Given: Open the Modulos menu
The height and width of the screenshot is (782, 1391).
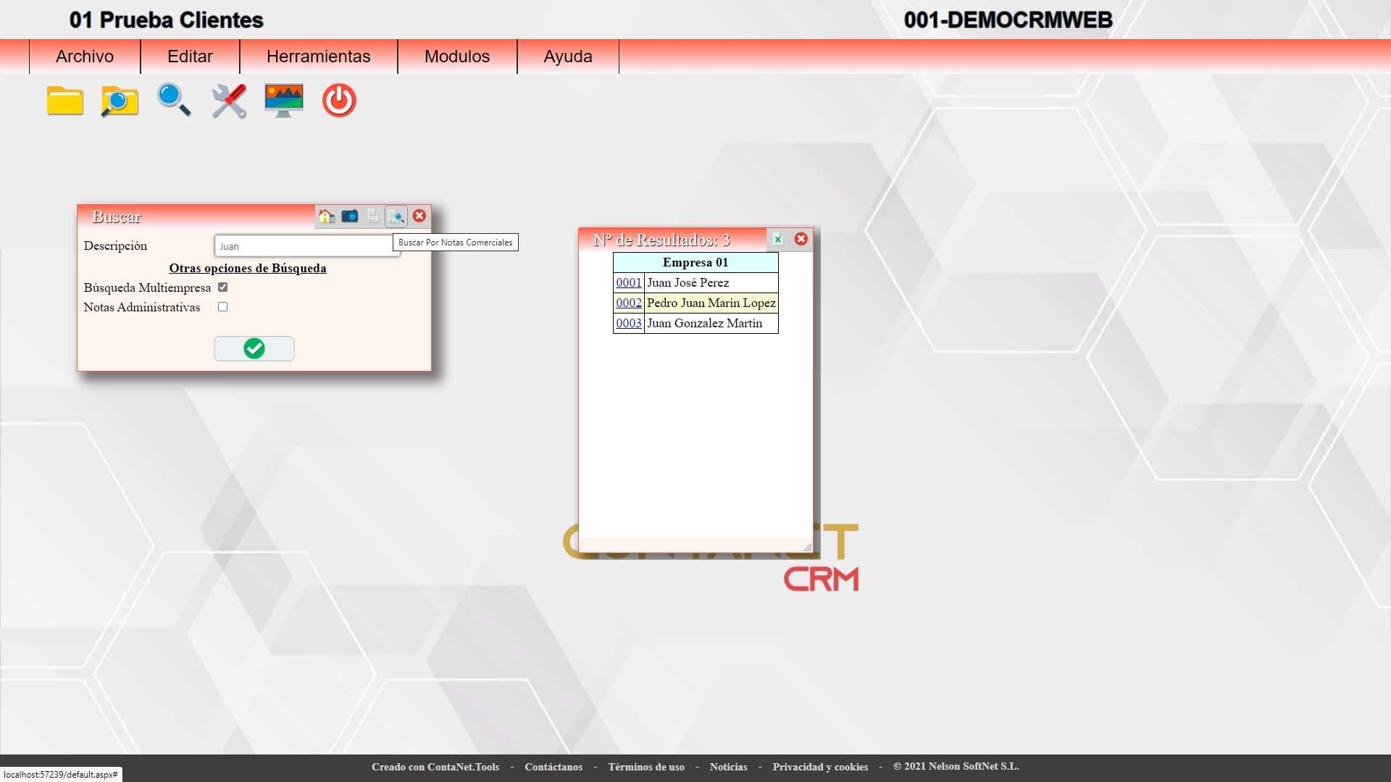Looking at the screenshot, I should coord(457,56).
